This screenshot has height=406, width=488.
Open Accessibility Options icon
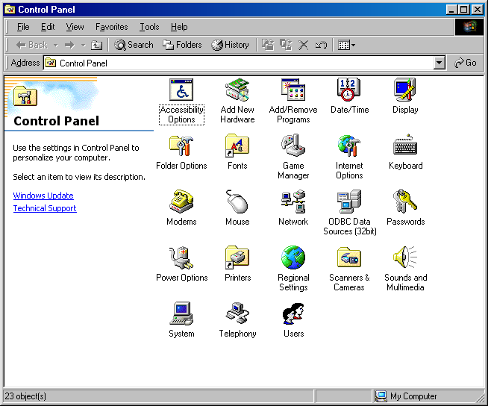point(181,90)
